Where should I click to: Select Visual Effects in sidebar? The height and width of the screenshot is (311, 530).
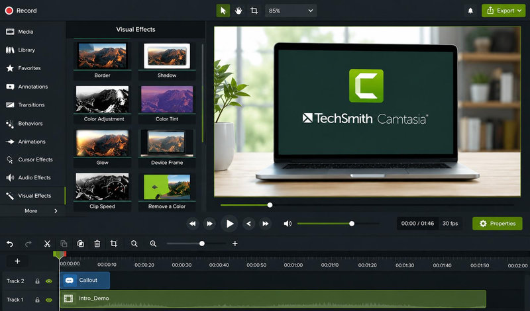[32, 196]
